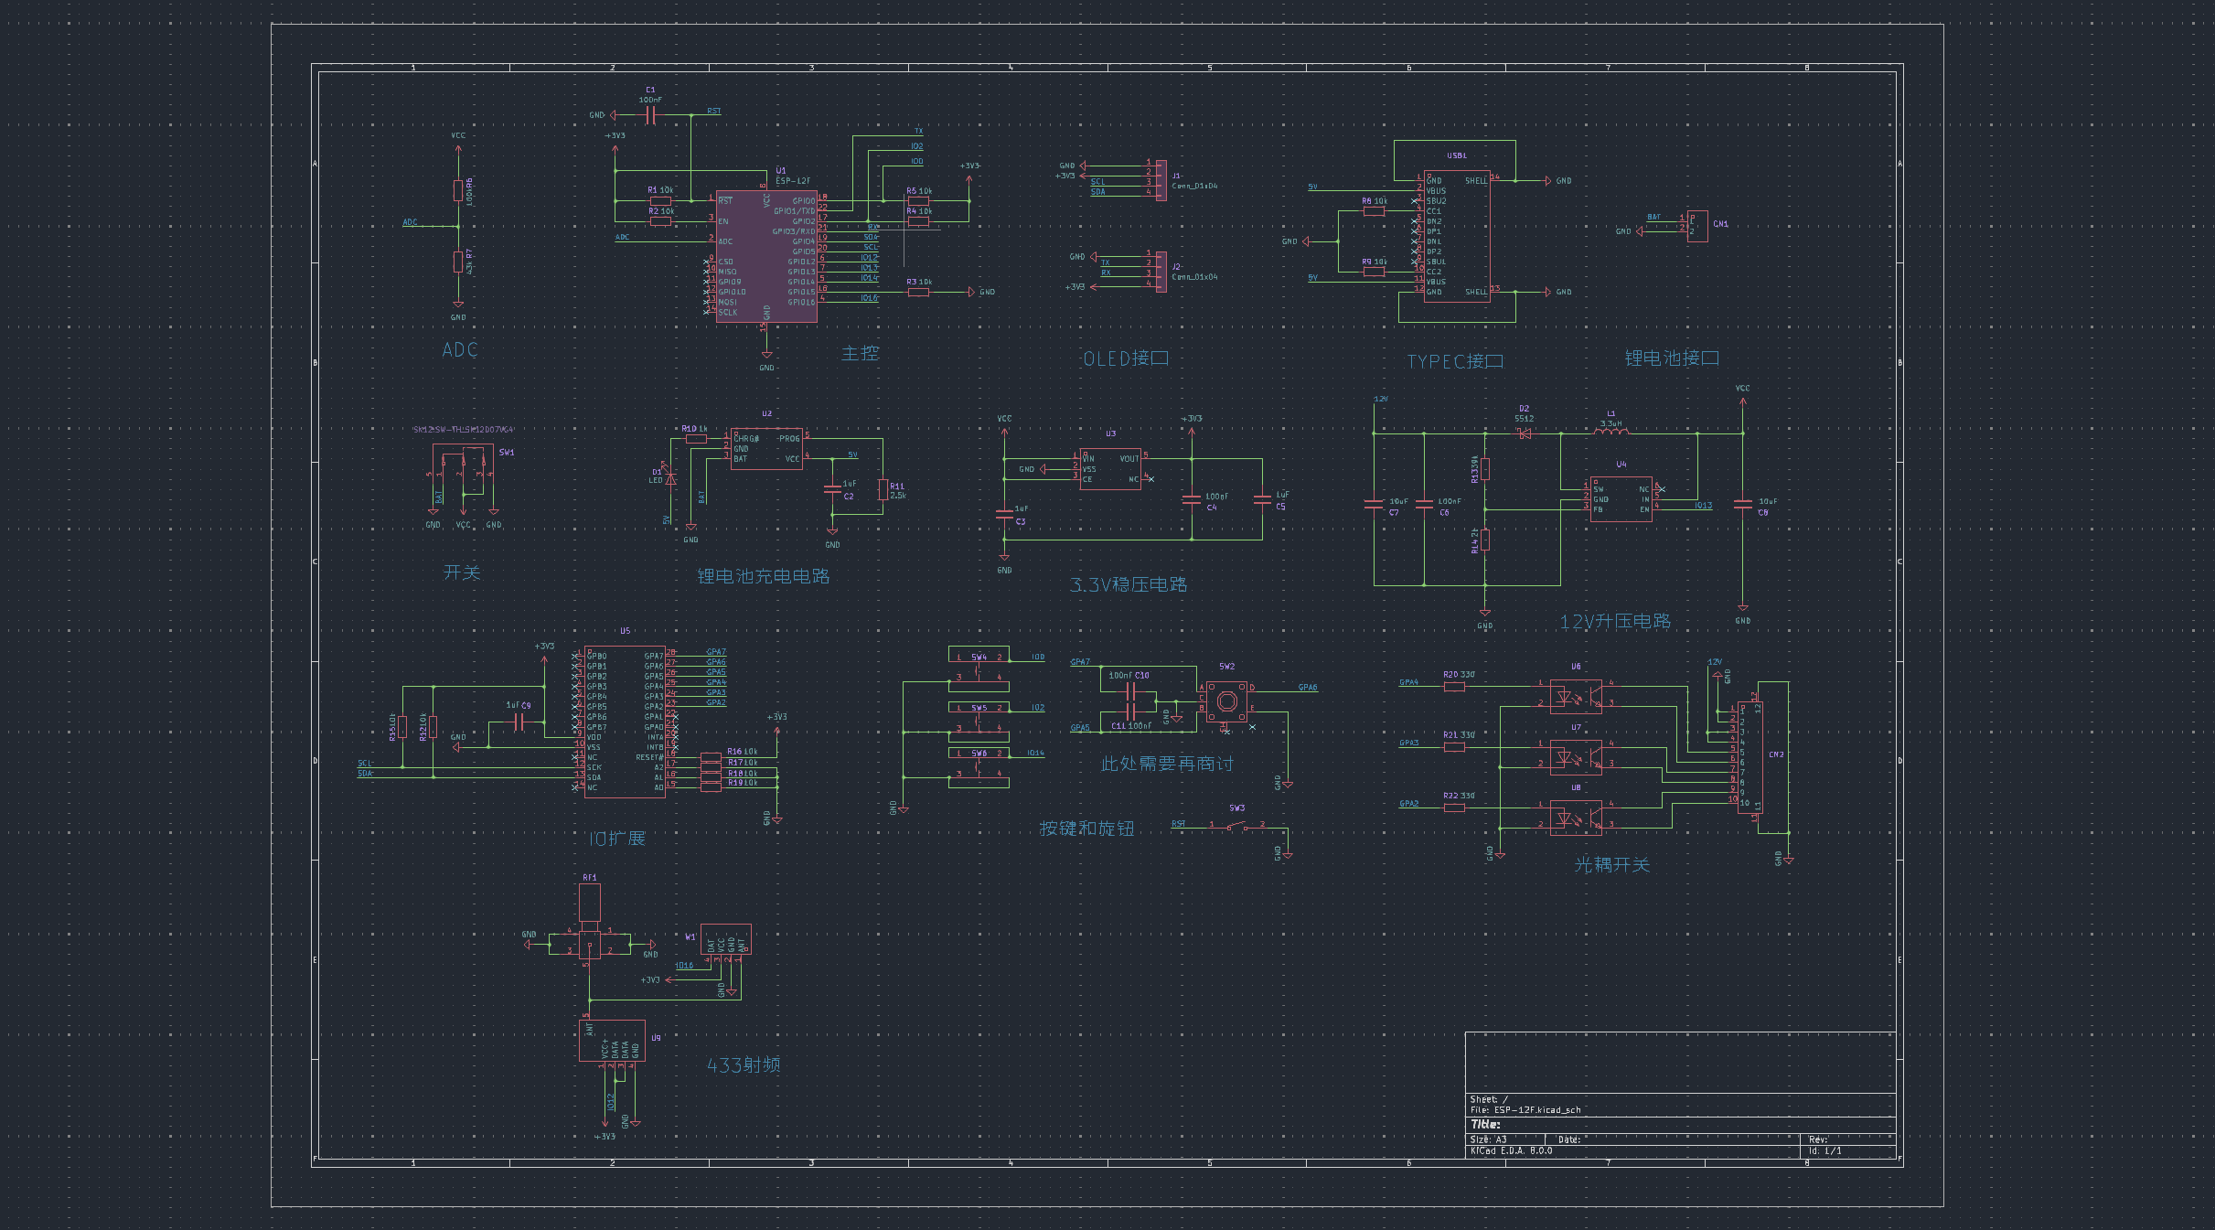Screen dimensions: 2215x1230
Task: Select the U2 charger IC symbol
Action: click(766, 449)
